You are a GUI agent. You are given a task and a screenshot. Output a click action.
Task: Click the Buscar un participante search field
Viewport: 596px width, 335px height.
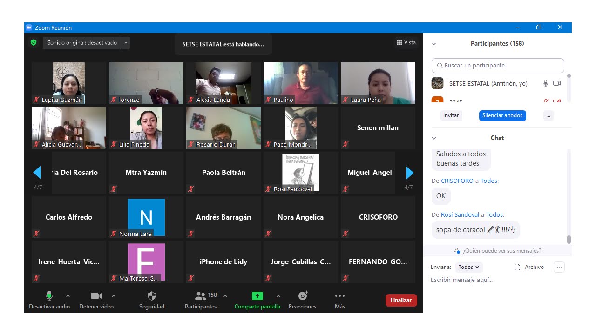498,66
